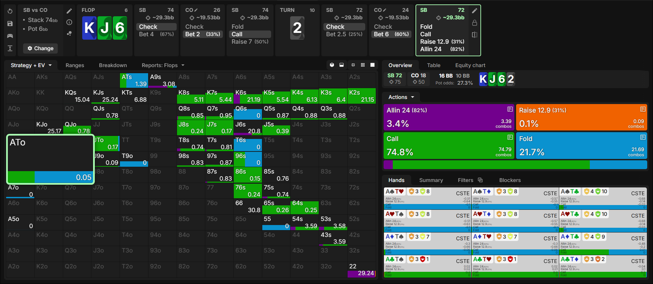This screenshot has height=284, width=653.
Task: Click the half-filled card view icon
Action: pos(341,65)
